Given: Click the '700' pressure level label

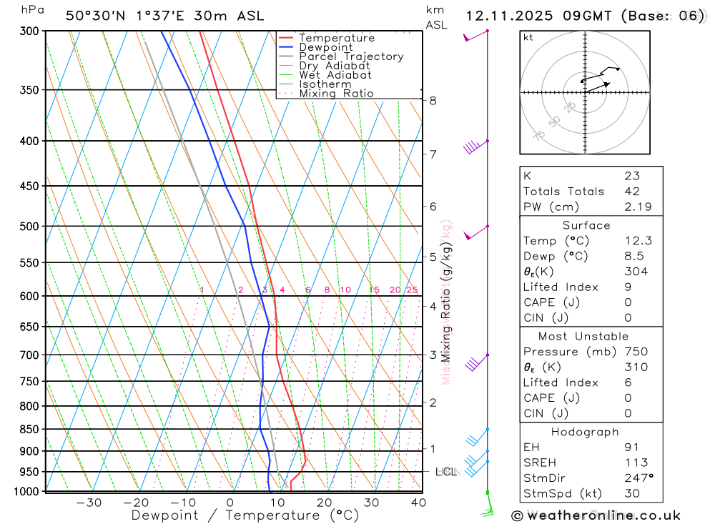Looking at the screenshot, I should tap(29, 355).
